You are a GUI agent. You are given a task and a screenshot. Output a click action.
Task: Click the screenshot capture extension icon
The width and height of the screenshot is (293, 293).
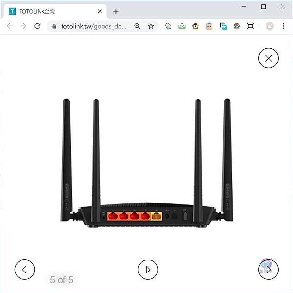pos(250,26)
